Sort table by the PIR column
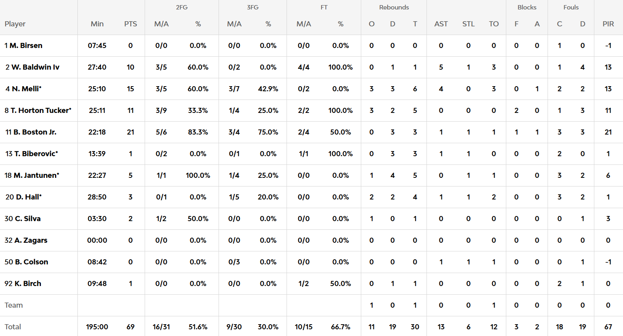This screenshot has height=336, width=623. click(x=608, y=24)
